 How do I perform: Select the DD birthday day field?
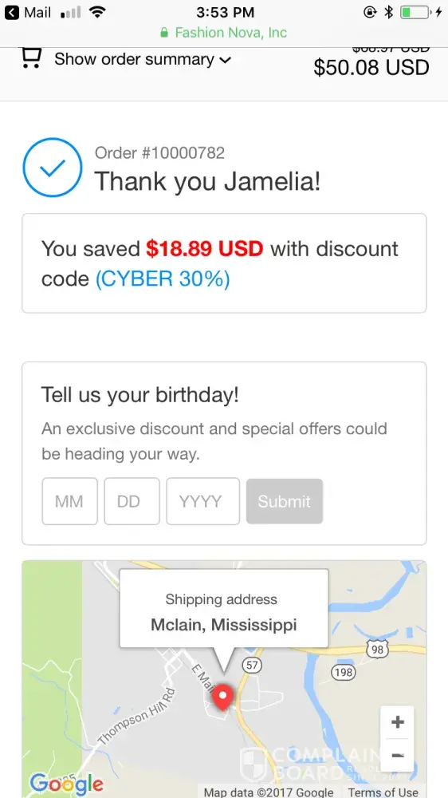tap(132, 501)
